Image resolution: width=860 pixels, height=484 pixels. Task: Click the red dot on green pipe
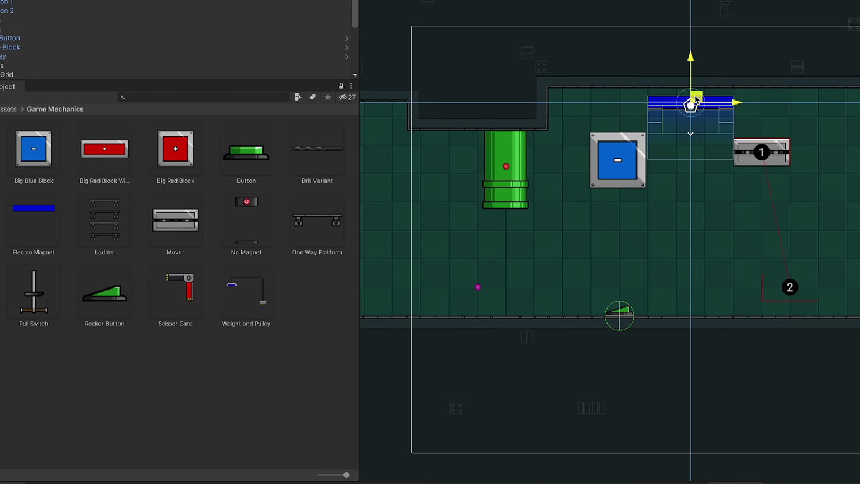pyautogui.click(x=506, y=167)
